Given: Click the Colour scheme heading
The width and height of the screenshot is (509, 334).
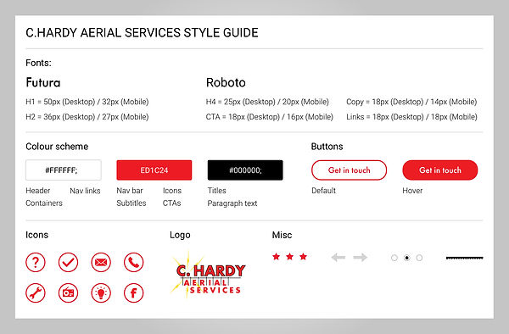Looking at the screenshot, I should tap(57, 147).
